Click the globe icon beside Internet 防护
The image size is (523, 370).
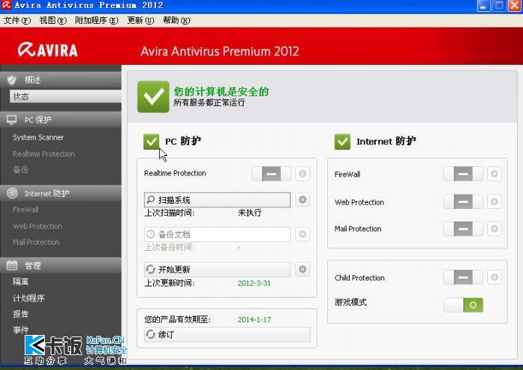(x=12, y=193)
